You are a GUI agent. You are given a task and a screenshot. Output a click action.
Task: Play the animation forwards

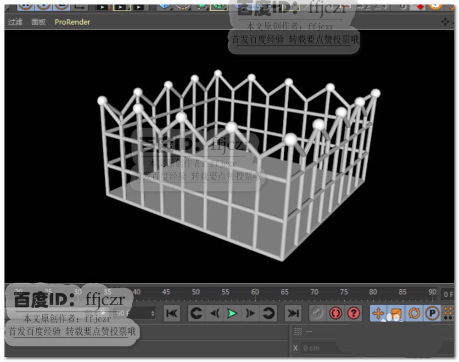(x=232, y=313)
